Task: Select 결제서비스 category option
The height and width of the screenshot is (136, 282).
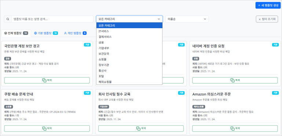Action: pos(129,37)
